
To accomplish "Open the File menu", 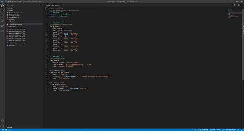I will coord(6,2).
